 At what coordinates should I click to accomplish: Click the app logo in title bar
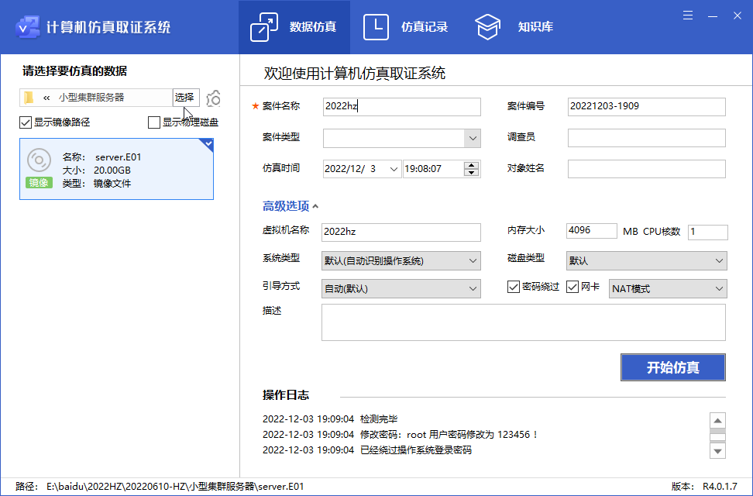pos(27,27)
